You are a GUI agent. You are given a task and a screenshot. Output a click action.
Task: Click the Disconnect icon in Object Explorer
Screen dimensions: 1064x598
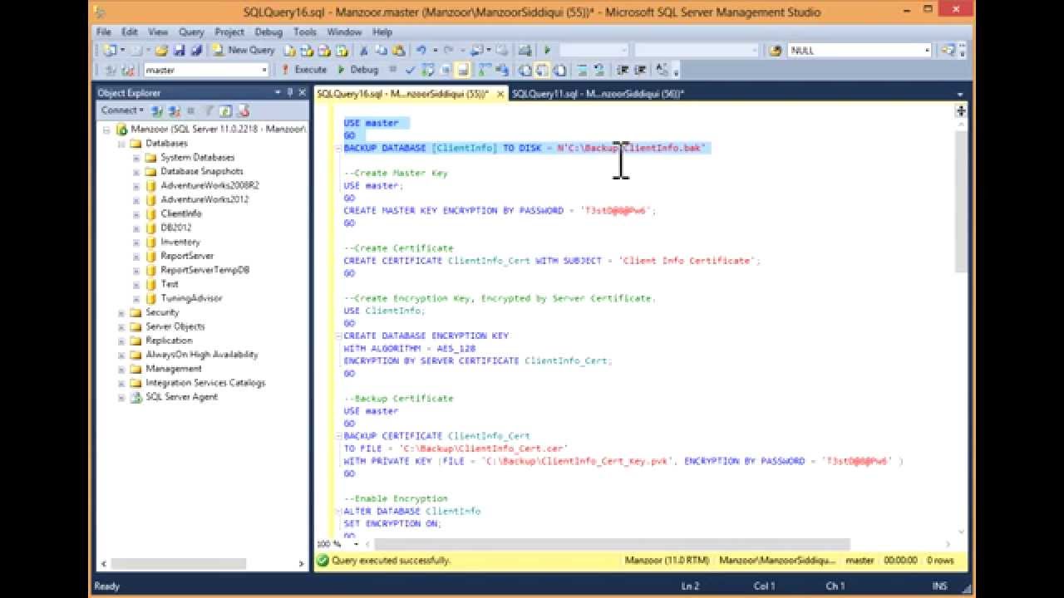175,110
